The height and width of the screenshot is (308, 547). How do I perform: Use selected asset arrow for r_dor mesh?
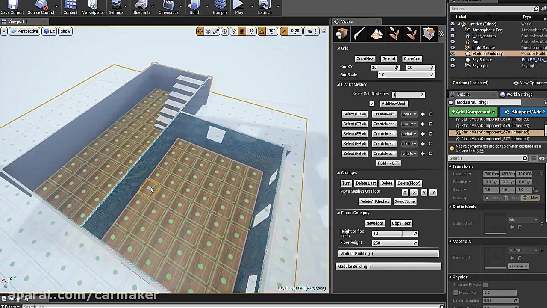[423, 124]
